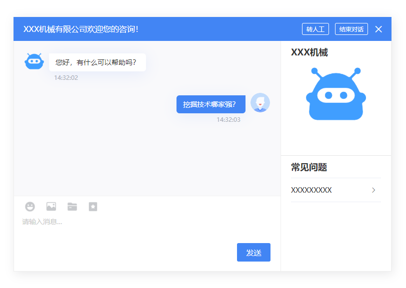Click the XXX机械 sidebar title

click(309, 52)
